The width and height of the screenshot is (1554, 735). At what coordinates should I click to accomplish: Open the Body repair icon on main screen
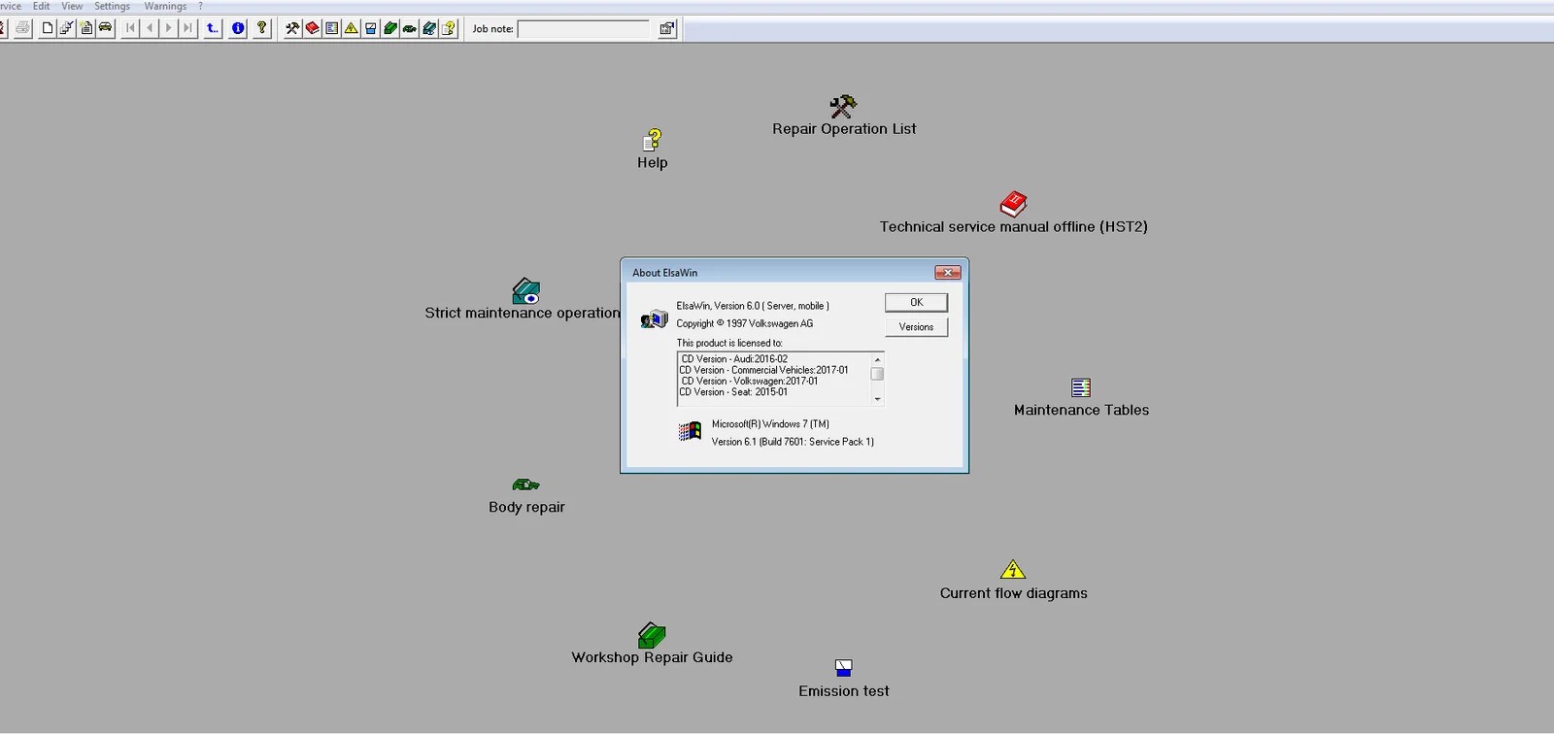525,484
